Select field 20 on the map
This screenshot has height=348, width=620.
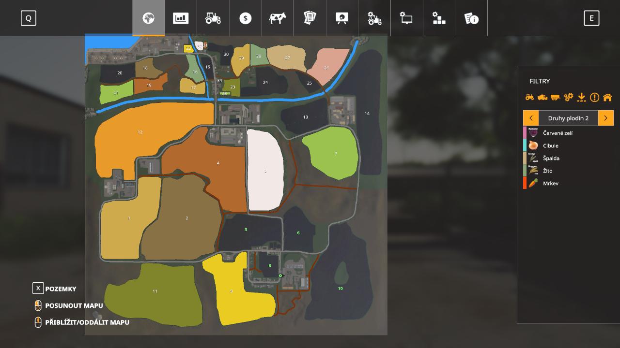(x=119, y=73)
